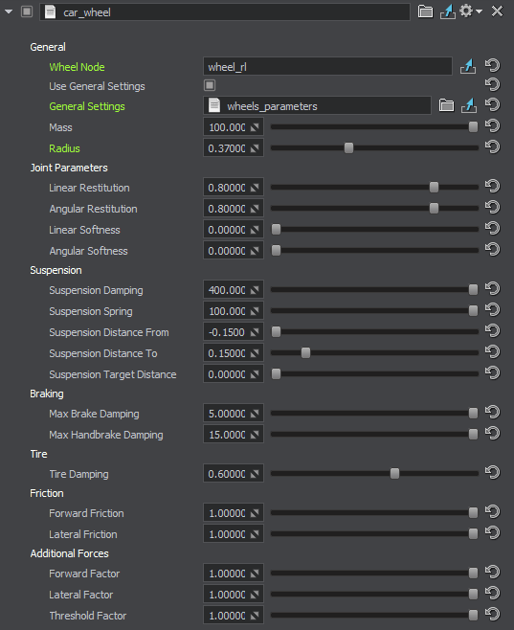Screen dimensions: 514x630
Task: Toggle the Use General Settings checkbox
Action: [x=210, y=85]
